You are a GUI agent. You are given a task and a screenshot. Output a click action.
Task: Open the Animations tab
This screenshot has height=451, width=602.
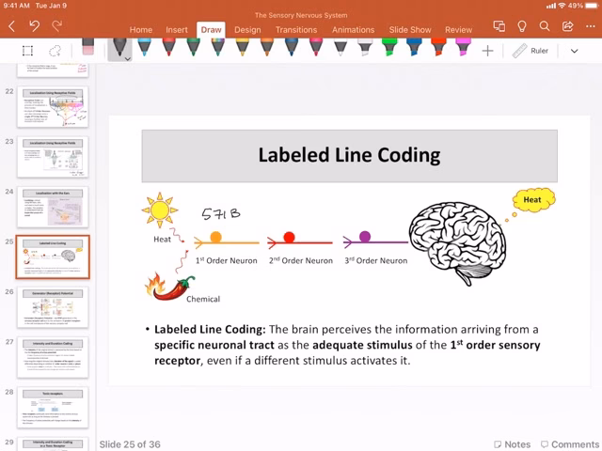tap(353, 29)
